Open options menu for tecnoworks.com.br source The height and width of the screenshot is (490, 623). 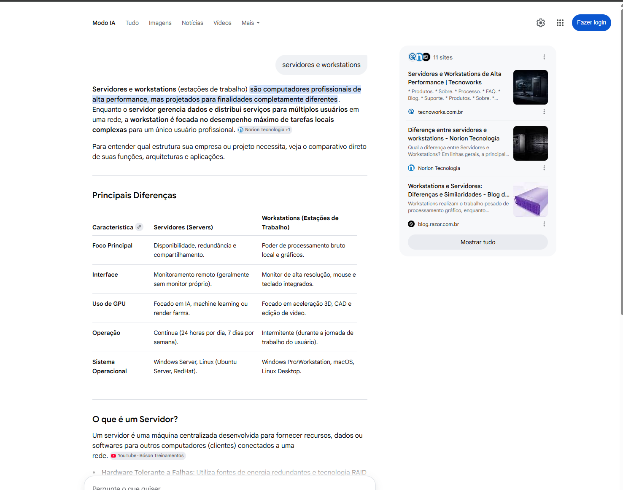544,112
